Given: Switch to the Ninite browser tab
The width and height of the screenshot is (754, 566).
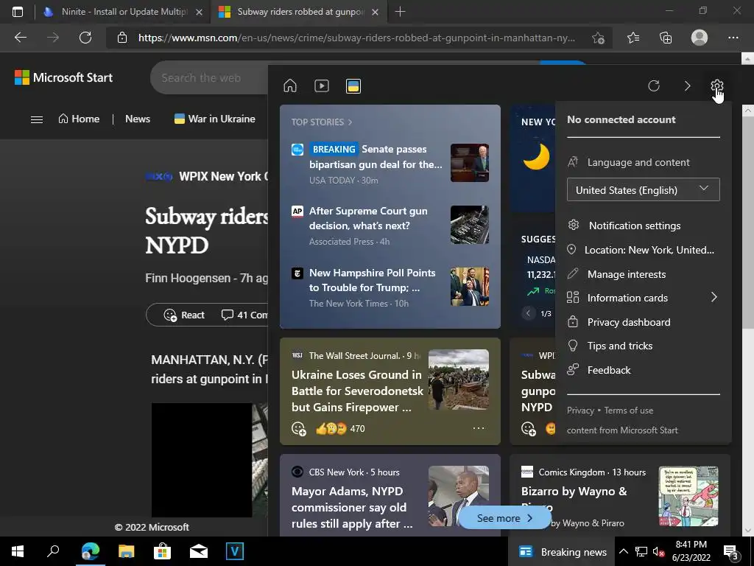Looking at the screenshot, I should pyautogui.click(x=122, y=12).
